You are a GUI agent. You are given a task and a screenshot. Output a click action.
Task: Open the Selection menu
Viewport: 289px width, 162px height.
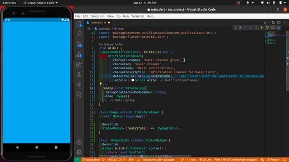point(98,16)
